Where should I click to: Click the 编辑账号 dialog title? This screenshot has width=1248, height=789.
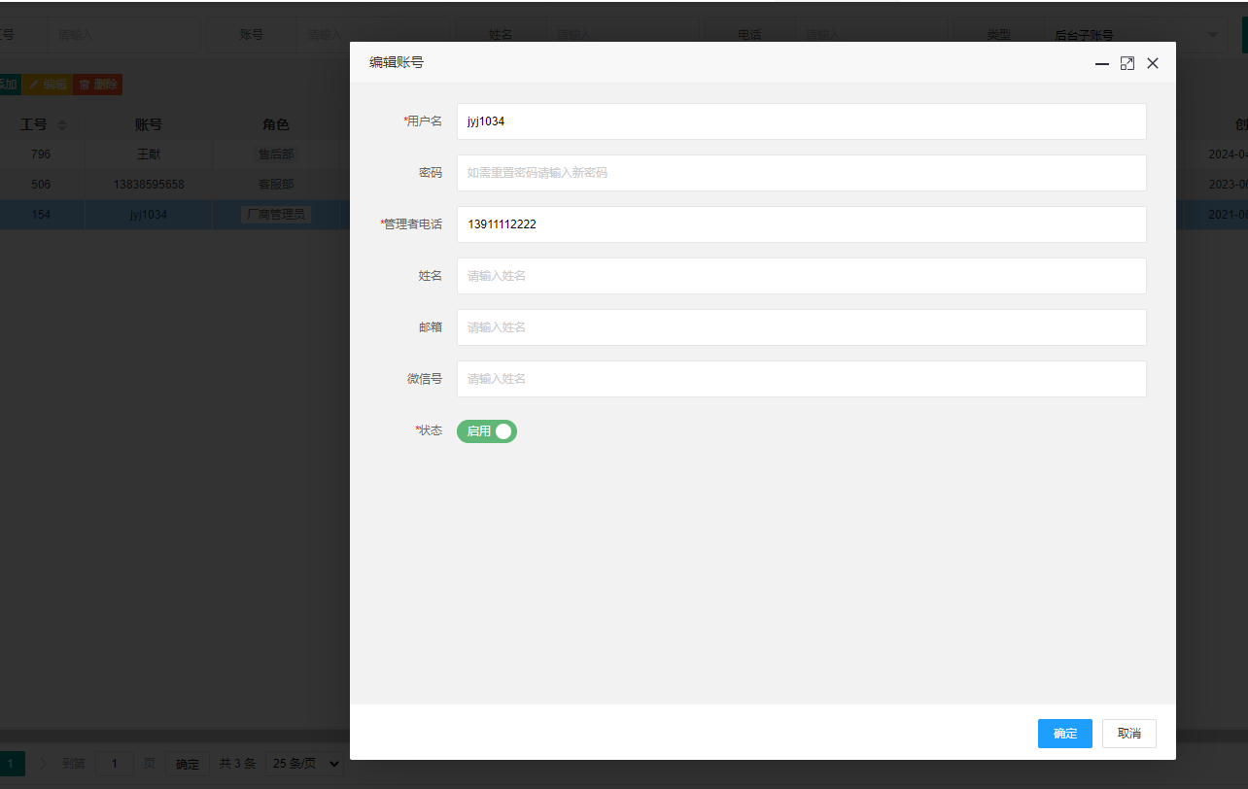[x=396, y=62]
